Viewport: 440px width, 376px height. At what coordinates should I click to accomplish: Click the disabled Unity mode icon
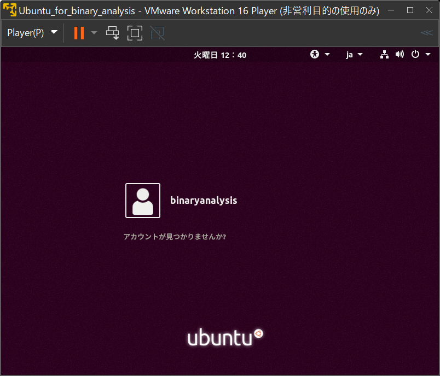158,33
